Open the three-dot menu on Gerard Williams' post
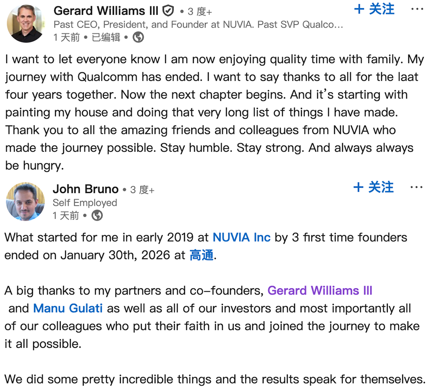 pyautogui.click(x=417, y=9)
